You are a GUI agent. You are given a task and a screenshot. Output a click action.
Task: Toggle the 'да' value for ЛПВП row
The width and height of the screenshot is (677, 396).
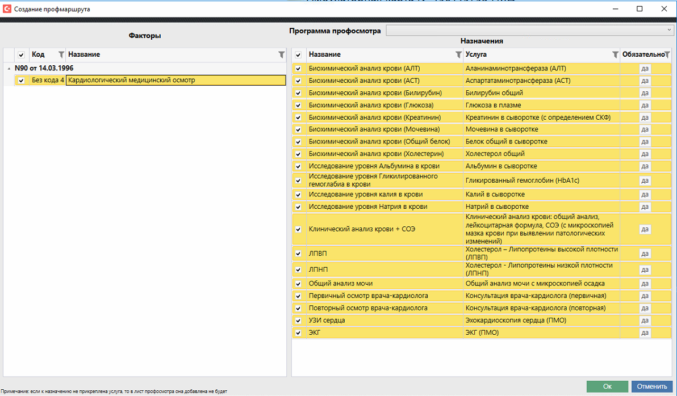[x=645, y=254]
